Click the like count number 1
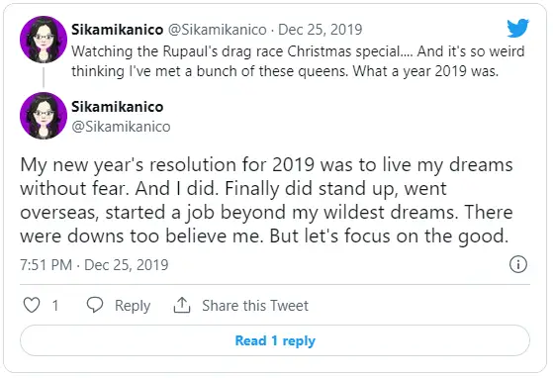 (55, 306)
